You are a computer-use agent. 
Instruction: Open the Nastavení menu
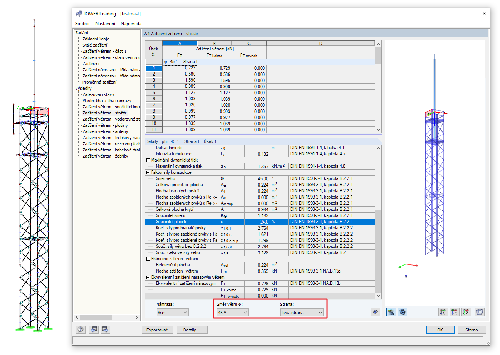pyautogui.click(x=105, y=24)
